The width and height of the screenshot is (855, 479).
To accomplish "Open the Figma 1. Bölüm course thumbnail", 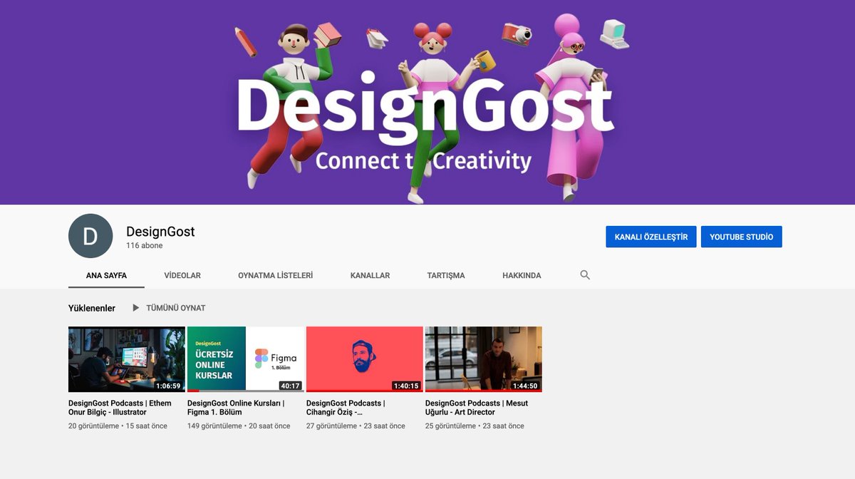I will [246, 359].
